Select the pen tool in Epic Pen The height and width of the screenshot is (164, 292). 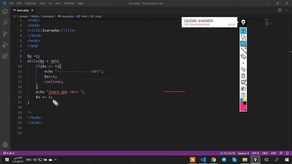point(243,50)
